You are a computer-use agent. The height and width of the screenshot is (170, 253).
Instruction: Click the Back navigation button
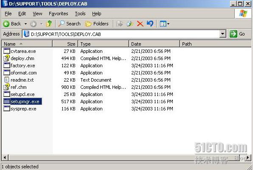coord(12,24)
